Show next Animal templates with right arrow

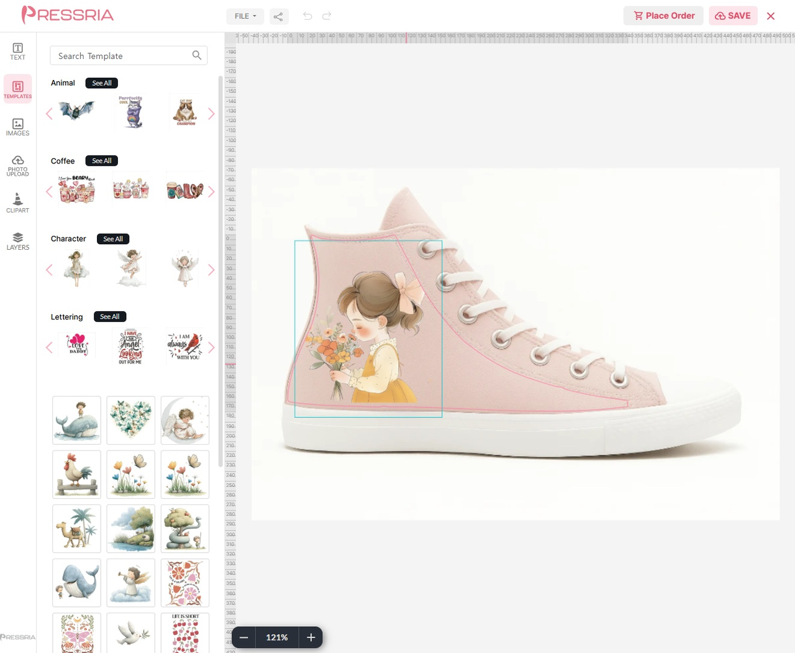click(x=211, y=114)
